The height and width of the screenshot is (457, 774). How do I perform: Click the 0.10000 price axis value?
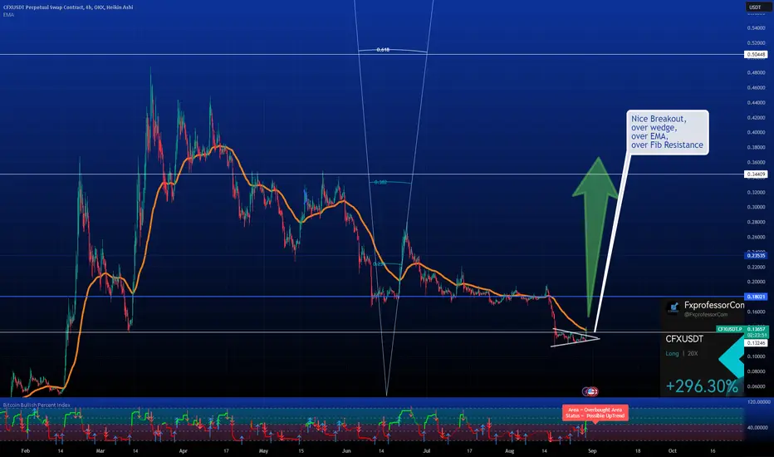[757, 356]
